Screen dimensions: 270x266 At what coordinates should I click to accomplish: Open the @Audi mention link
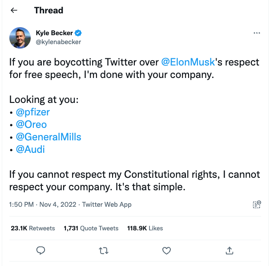(x=30, y=149)
